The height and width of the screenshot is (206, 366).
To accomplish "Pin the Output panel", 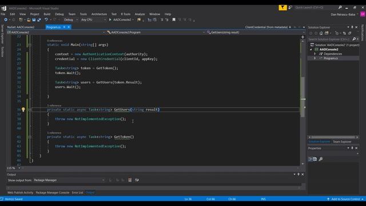I will point(299,174).
